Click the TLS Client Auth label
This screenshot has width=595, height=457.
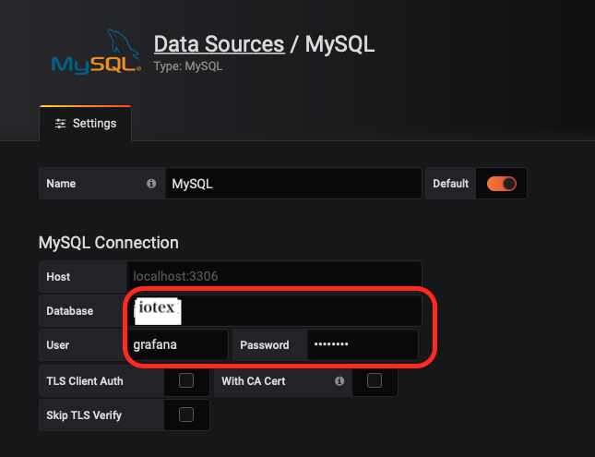click(x=85, y=380)
